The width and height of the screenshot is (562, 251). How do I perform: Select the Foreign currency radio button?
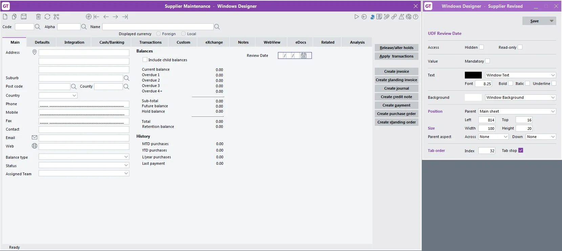point(158,33)
